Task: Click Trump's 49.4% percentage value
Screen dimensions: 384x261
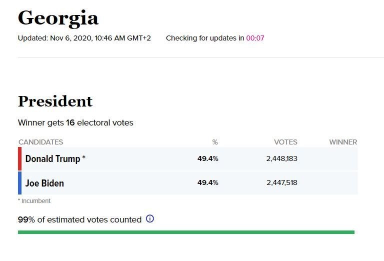Action: click(208, 158)
